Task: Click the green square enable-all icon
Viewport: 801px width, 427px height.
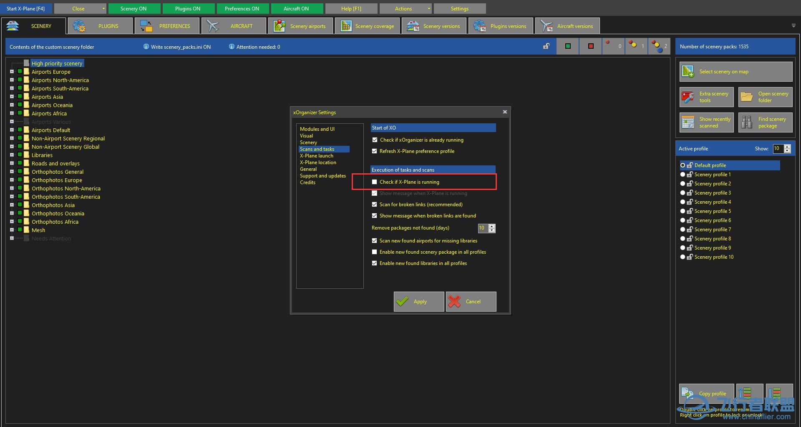Action: pyautogui.click(x=568, y=46)
